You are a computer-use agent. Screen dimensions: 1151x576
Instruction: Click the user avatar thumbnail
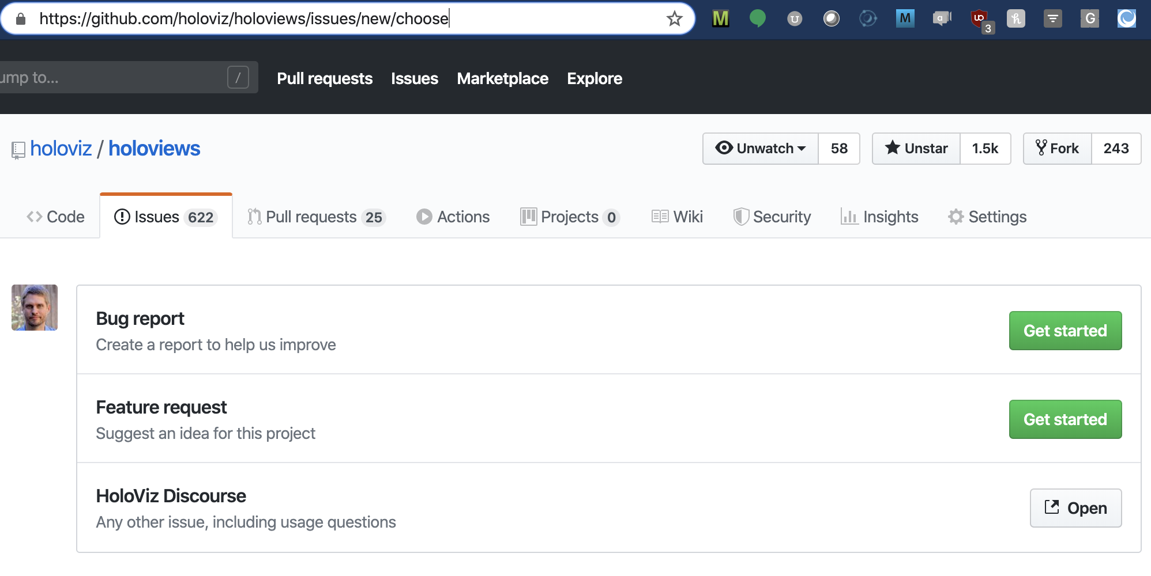(x=35, y=308)
